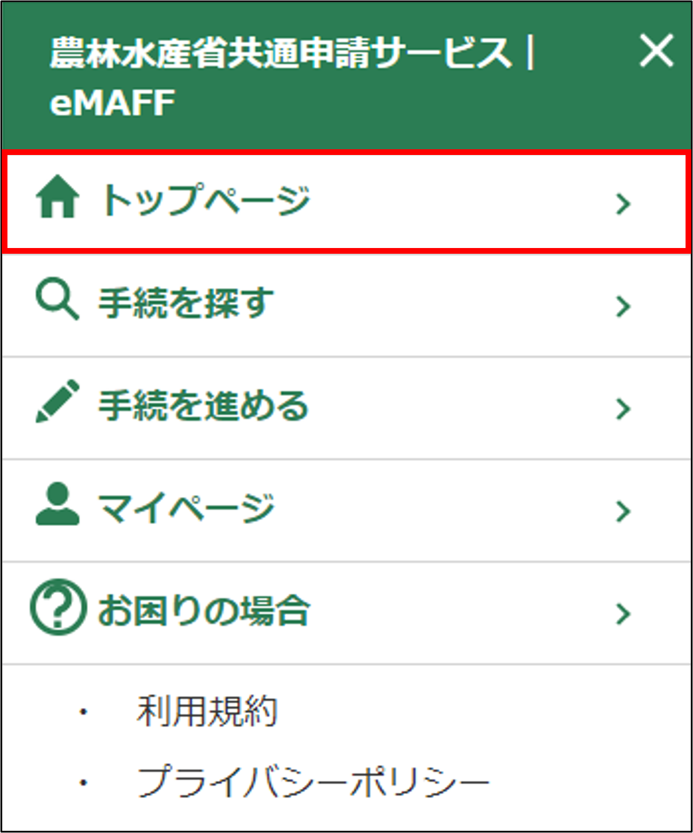Image resolution: width=693 pixels, height=833 pixels.
Task: Click the magnifying glass search icon
Action: coord(56,300)
